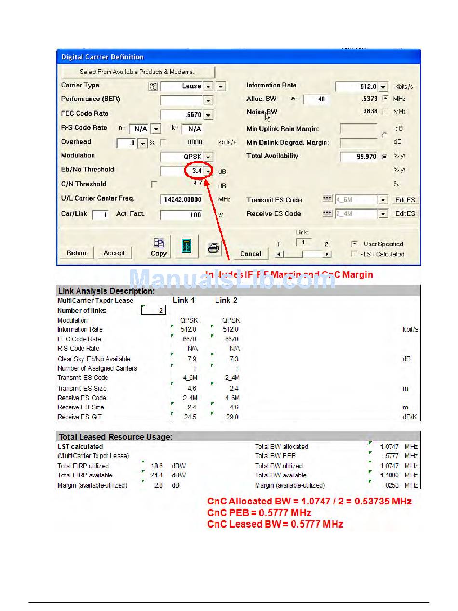The height and width of the screenshot is (611, 458).
Task: Click the Total EIRP available value 21.4
Action: 157,475
